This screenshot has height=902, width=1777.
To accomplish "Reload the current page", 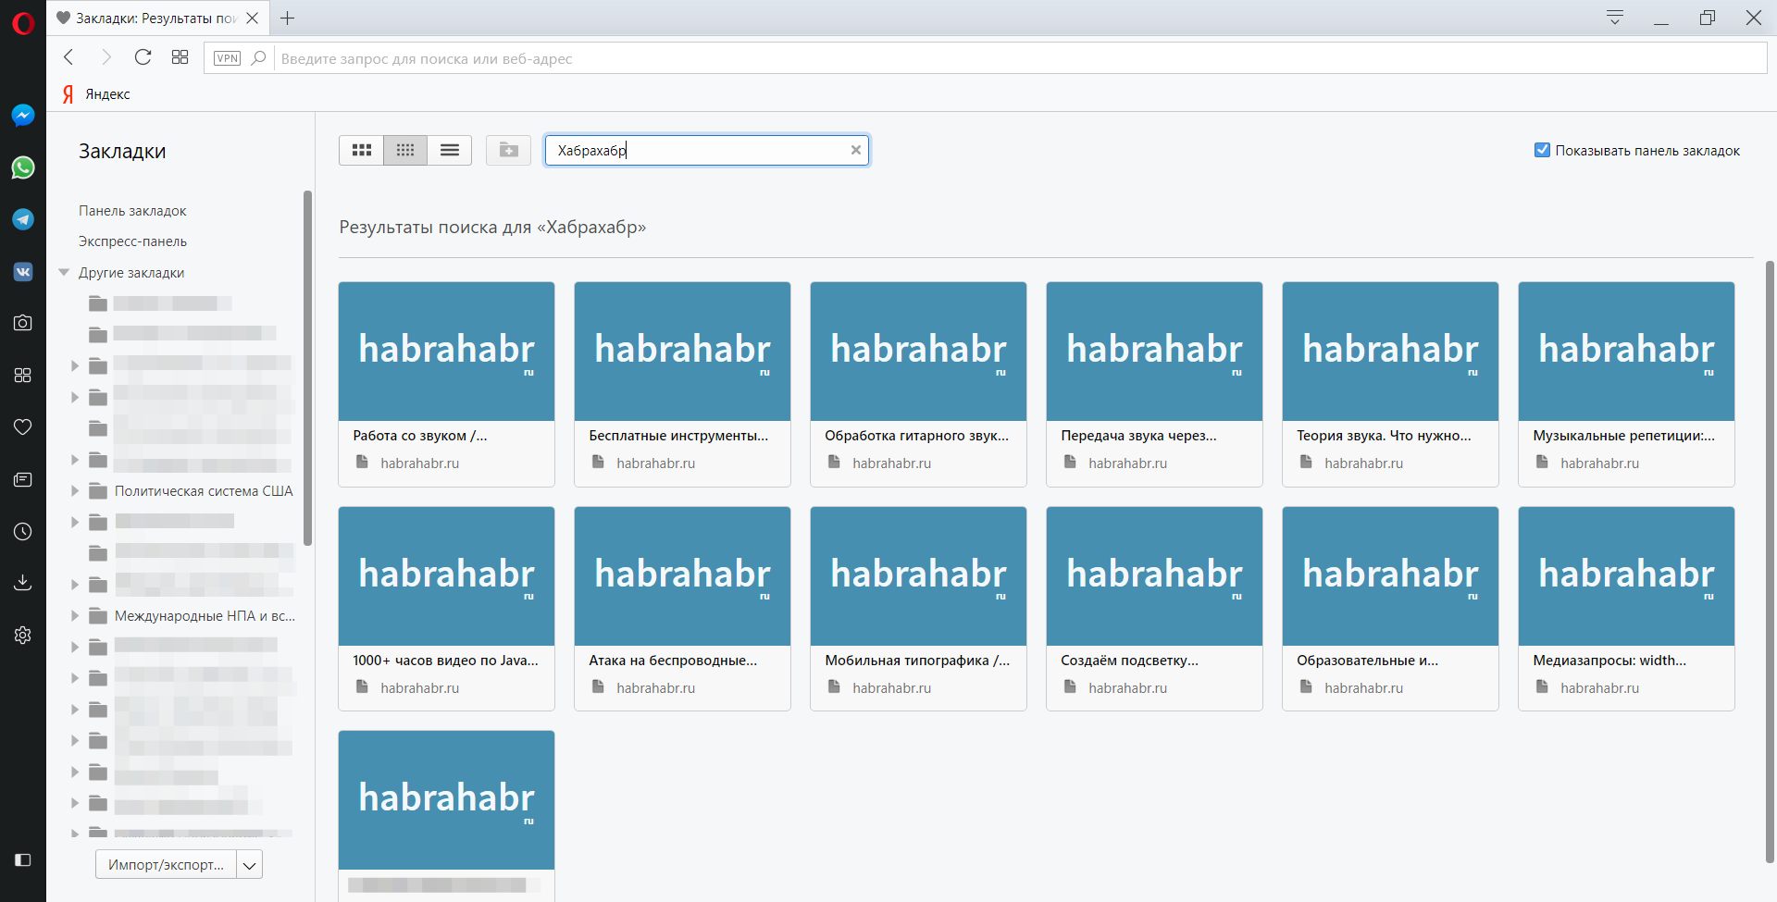I will (143, 57).
